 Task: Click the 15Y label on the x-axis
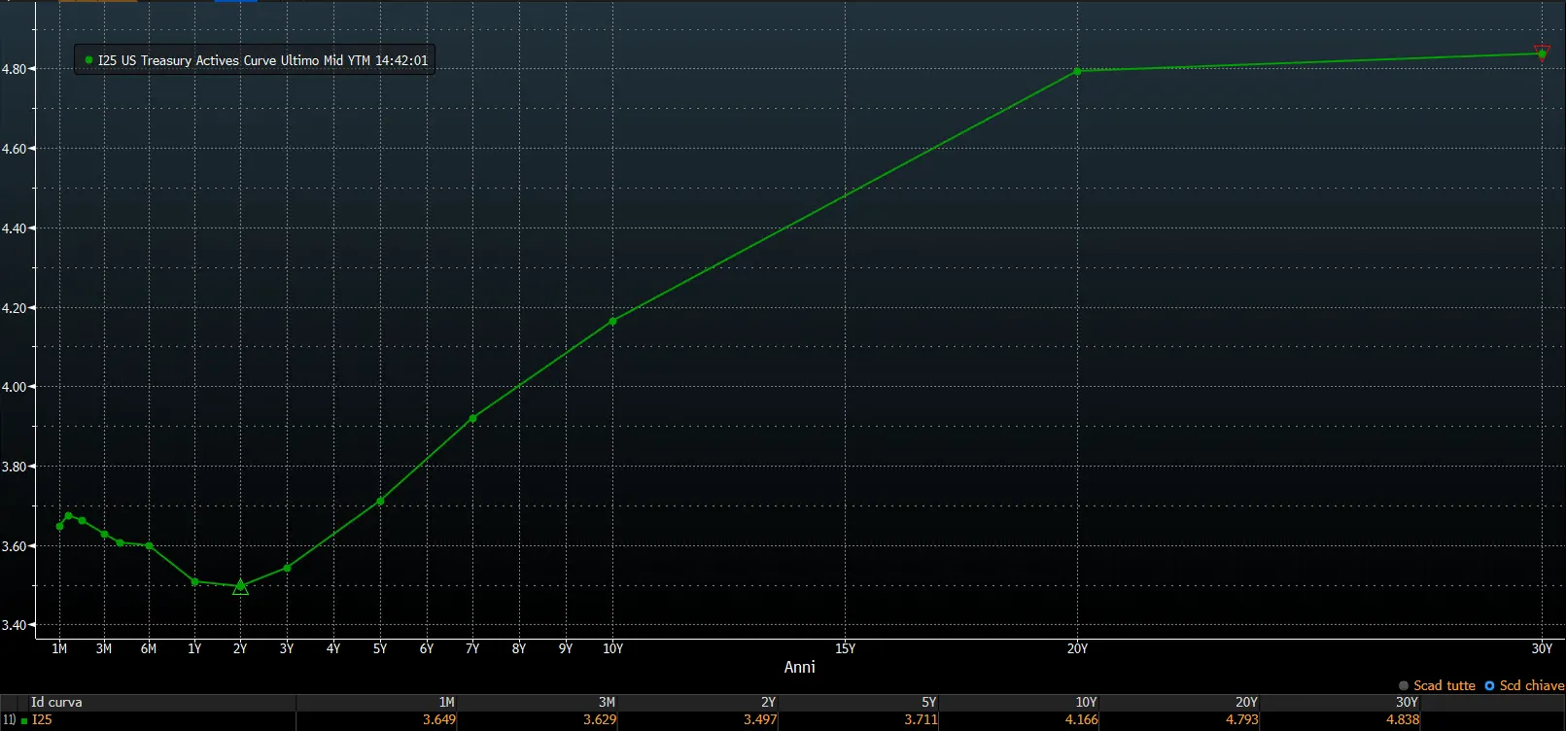tap(845, 648)
